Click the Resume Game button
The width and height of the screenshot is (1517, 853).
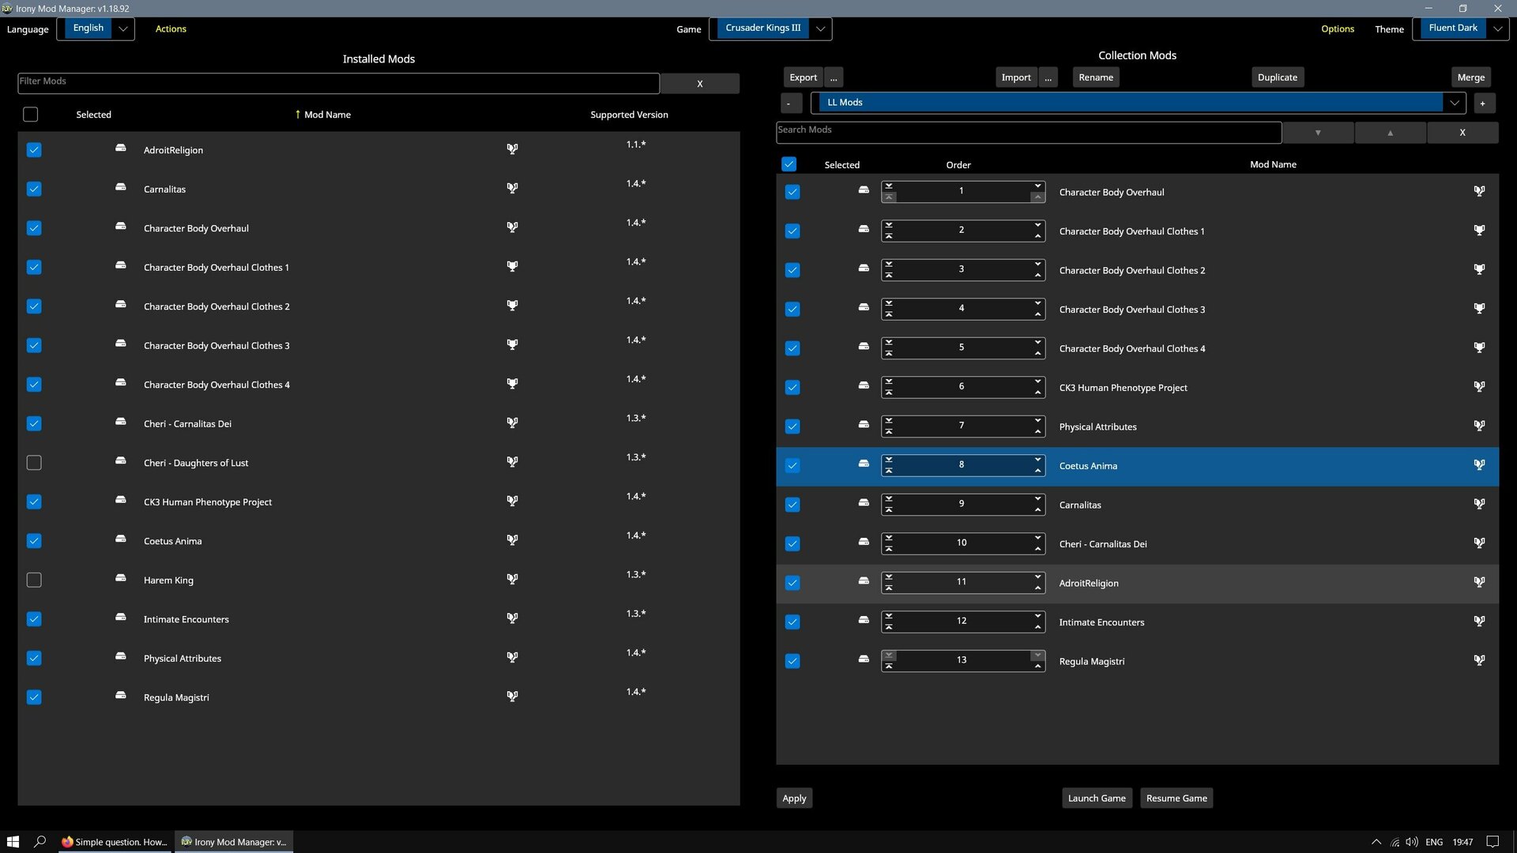[x=1176, y=799]
